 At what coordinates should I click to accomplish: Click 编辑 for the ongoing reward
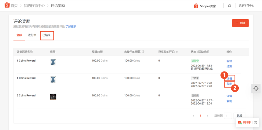(229, 61)
